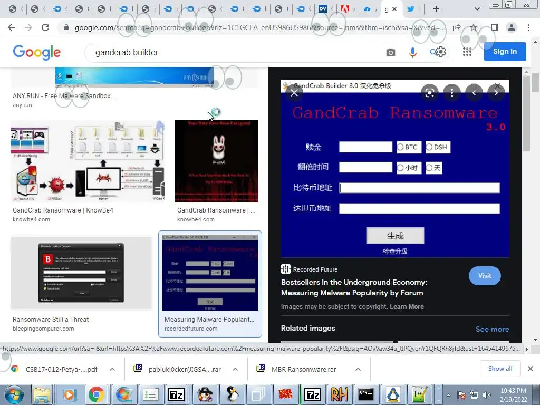Viewport: 540px width, 405px height.
Task: Open File Explorer from the taskbar
Action: point(42,394)
